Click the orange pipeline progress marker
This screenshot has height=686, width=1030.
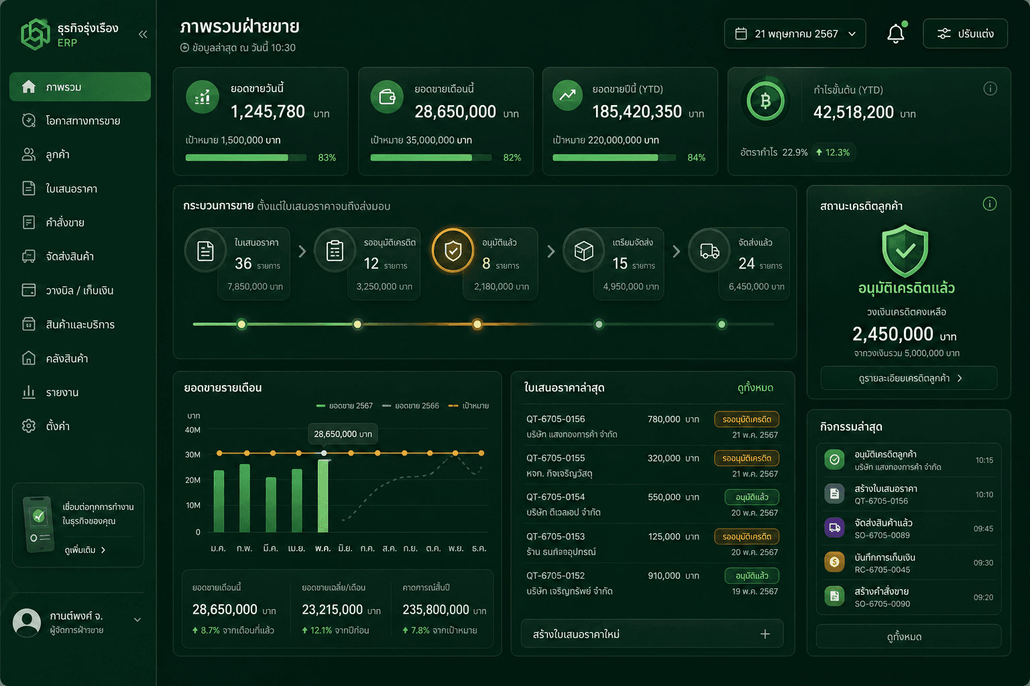(x=477, y=324)
